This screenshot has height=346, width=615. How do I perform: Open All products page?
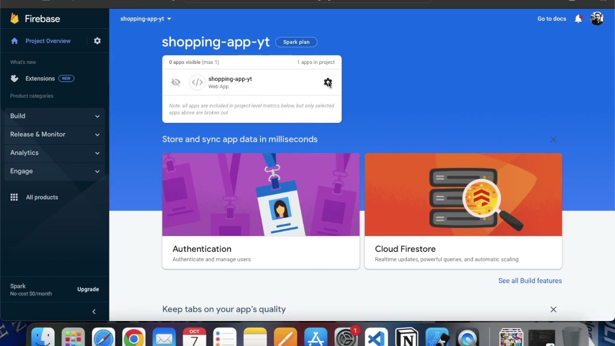pyautogui.click(x=42, y=197)
